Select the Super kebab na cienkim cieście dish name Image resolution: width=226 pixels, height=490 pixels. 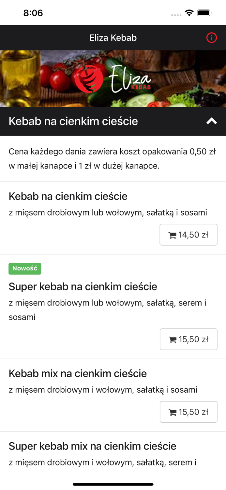click(83, 286)
